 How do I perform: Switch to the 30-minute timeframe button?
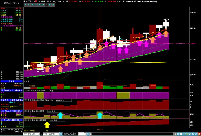coord(39,5)
